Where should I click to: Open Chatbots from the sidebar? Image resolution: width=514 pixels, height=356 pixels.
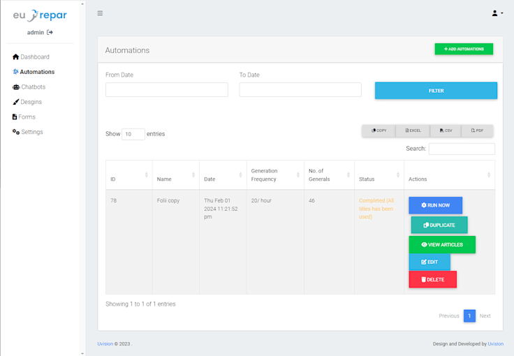tap(29, 87)
